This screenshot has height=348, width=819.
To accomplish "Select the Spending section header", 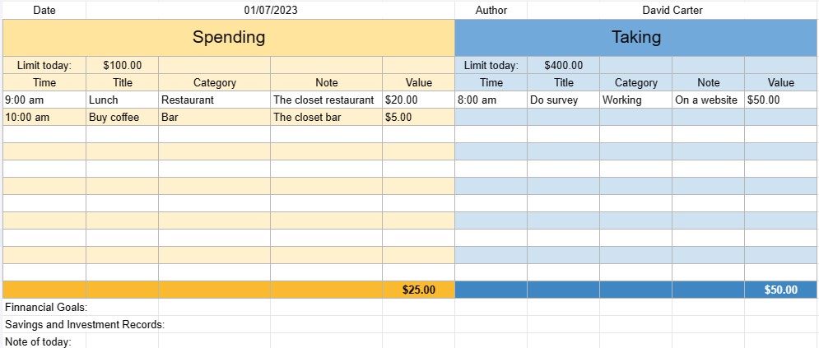I will (x=229, y=37).
